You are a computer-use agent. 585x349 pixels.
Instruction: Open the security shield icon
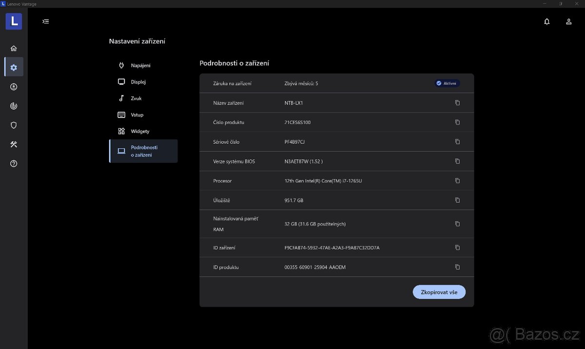coord(14,125)
